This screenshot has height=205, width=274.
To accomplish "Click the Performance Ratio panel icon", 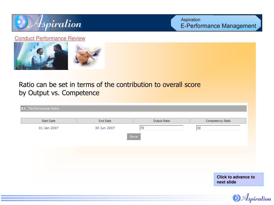I will 24,109.
